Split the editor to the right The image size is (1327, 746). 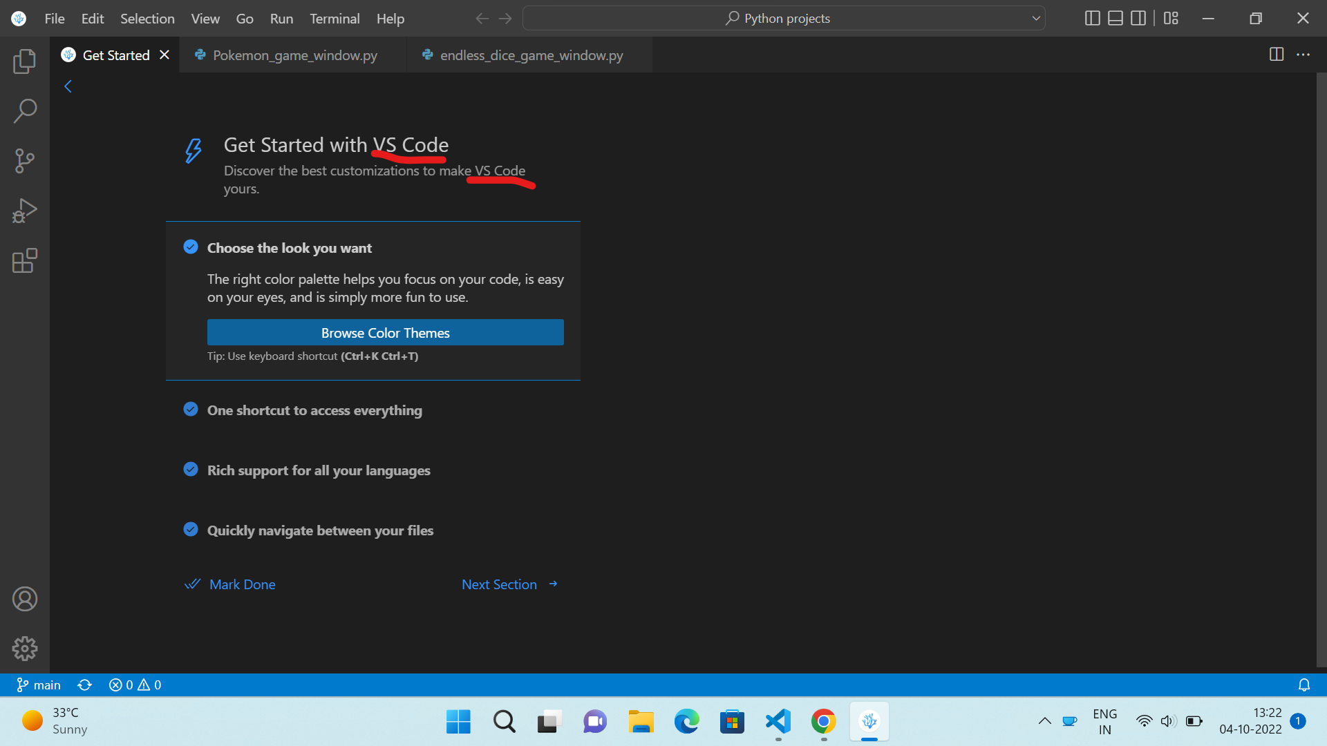pyautogui.click(x=1277, y=55)
